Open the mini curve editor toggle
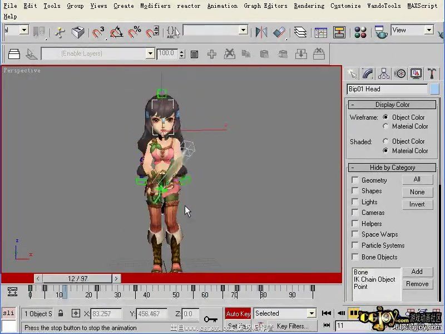 (12, 292)
